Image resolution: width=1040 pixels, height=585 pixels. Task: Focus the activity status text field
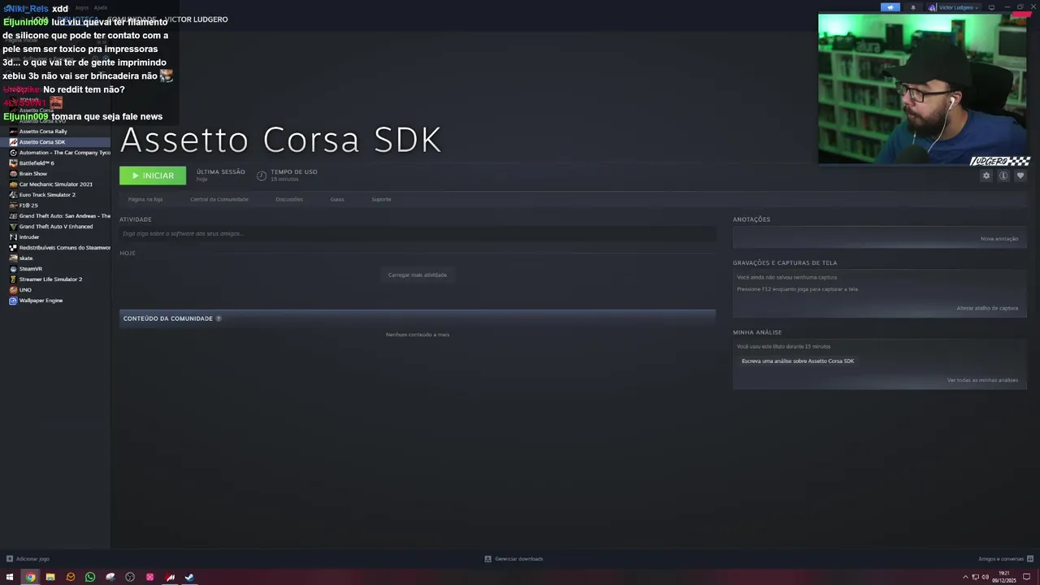coord(417,234)
